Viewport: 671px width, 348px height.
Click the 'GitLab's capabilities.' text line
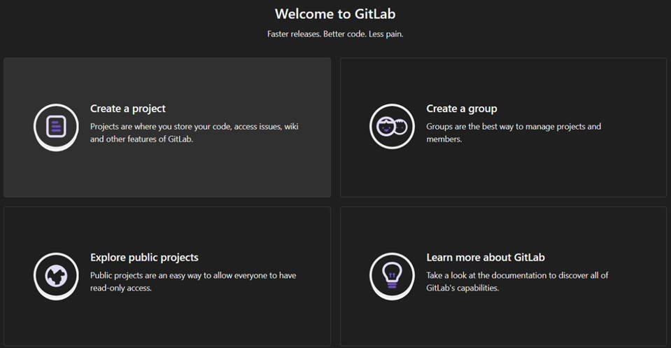(x=462, y=288)
